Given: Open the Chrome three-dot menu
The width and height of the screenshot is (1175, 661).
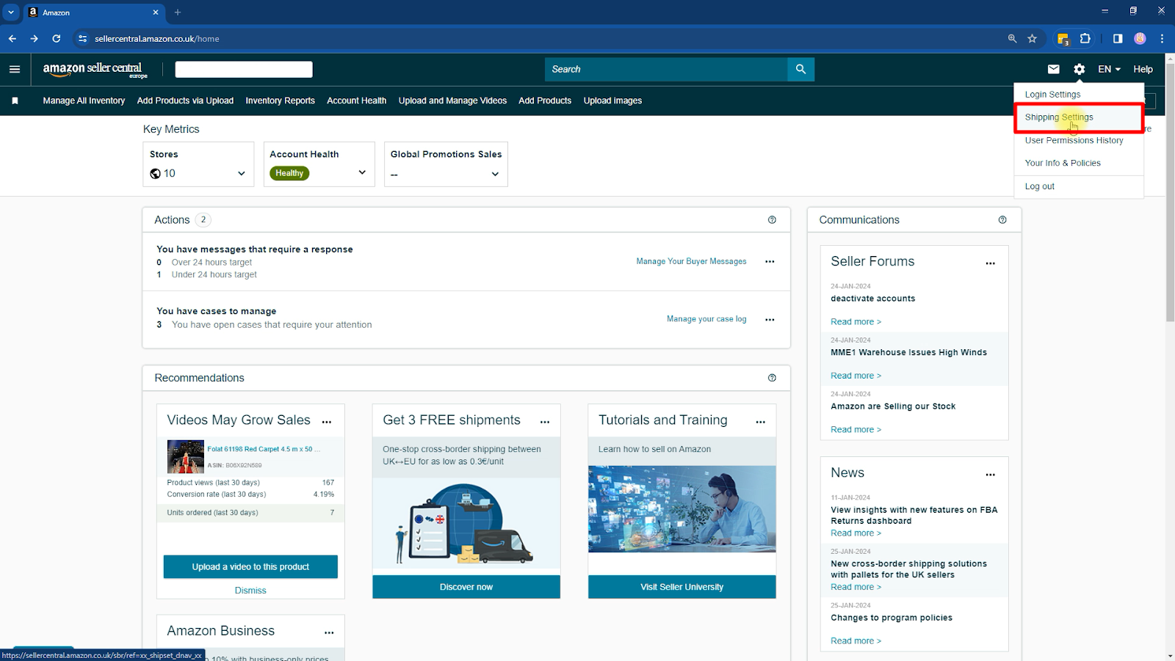Looking at the screenshot, I should [1162, 39].
